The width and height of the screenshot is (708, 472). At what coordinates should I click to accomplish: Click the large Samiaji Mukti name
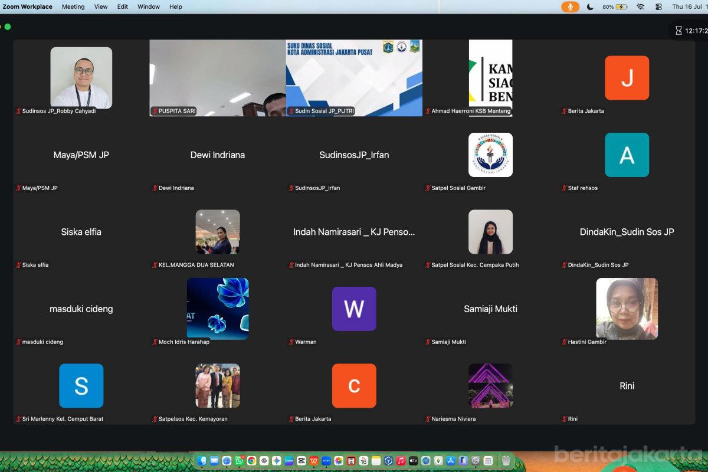[x=490, y=309]
